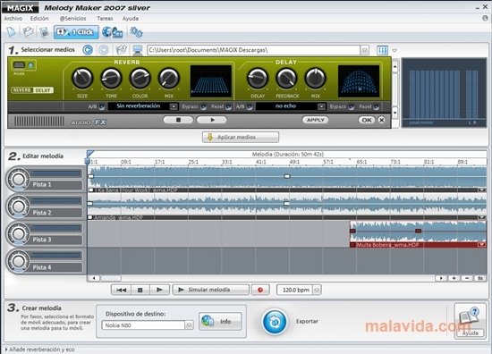Screen dimensions: 492x354
Task: Open the media folder path dropdown
Action: (x=365, y=50)
